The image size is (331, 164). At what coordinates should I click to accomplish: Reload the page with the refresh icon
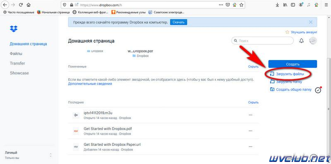pyautogui.click(x=21, y=5)
